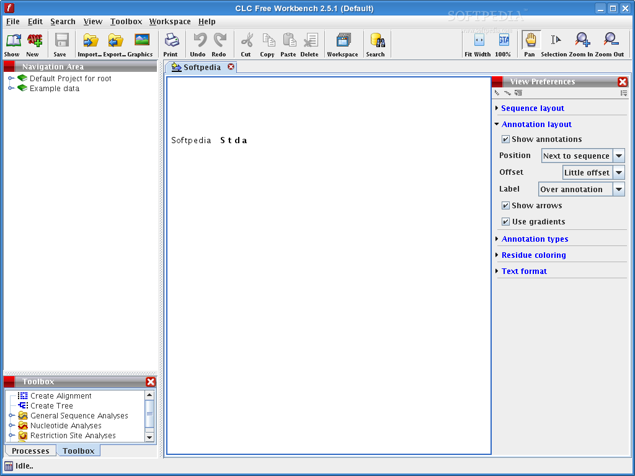Expand Default Project for root node
The height and width of the screenshot is (476, 635).
coord(11,78)
